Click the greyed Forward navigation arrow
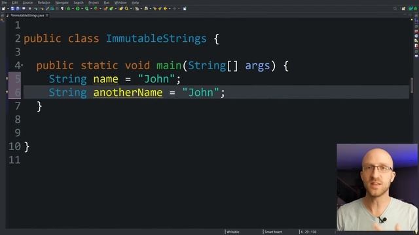This screenshot has height=235, width=419. (175, 8)
